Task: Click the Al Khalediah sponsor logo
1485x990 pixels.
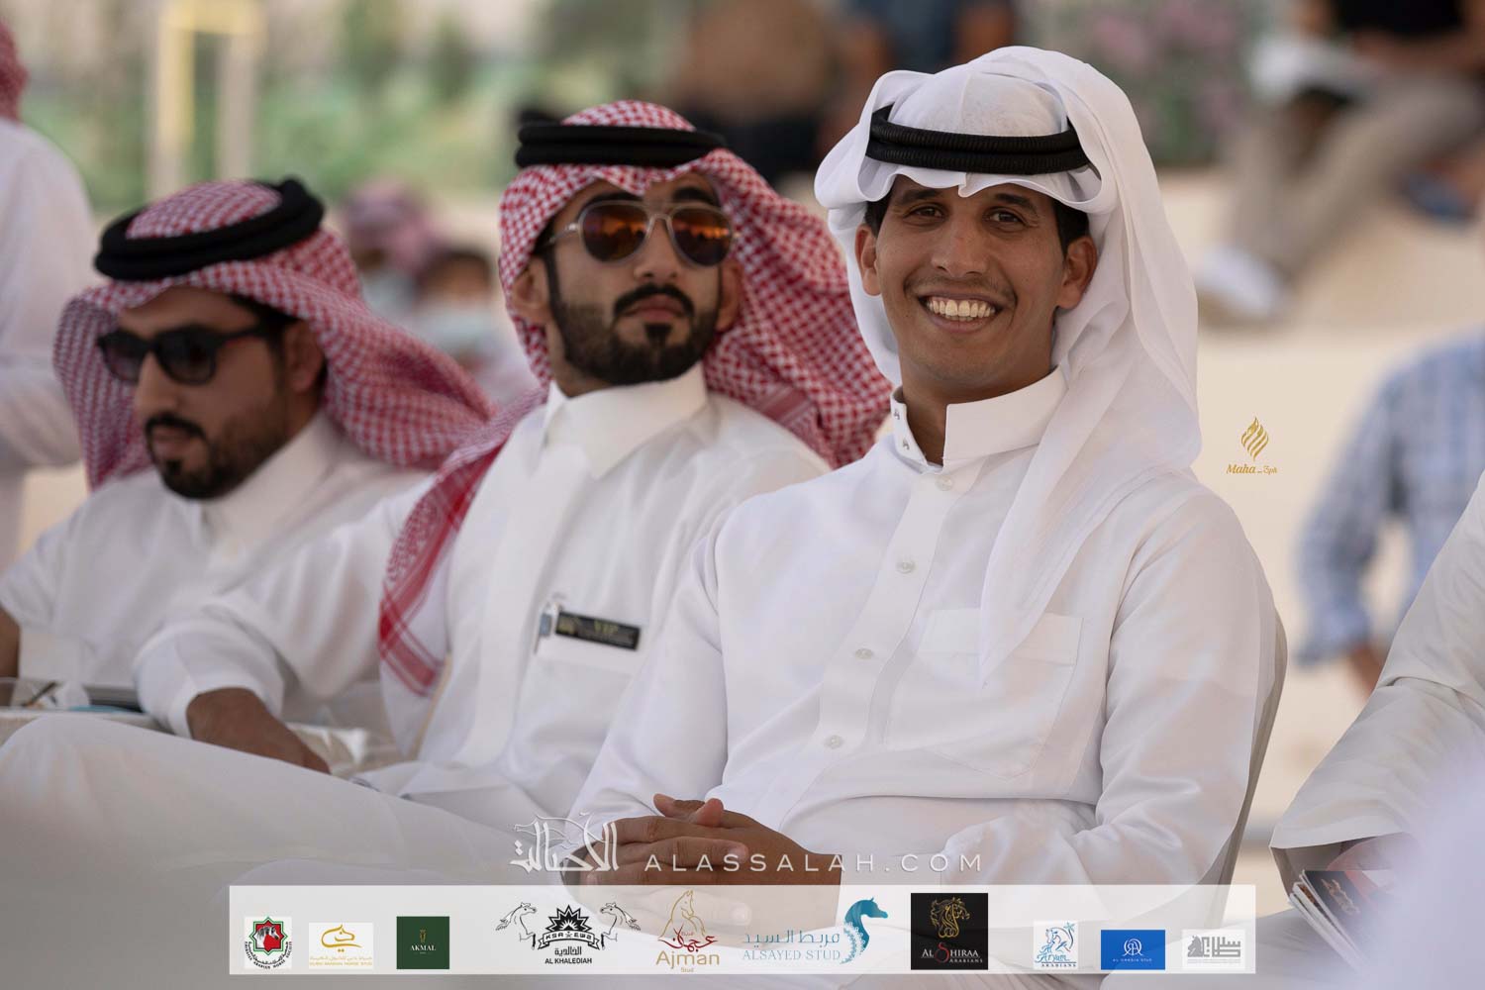Action: pyautogui.click(x=569, y=930)
